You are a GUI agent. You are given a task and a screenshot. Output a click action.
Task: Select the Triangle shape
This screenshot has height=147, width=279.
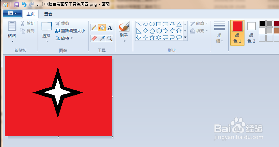(179, 24)
